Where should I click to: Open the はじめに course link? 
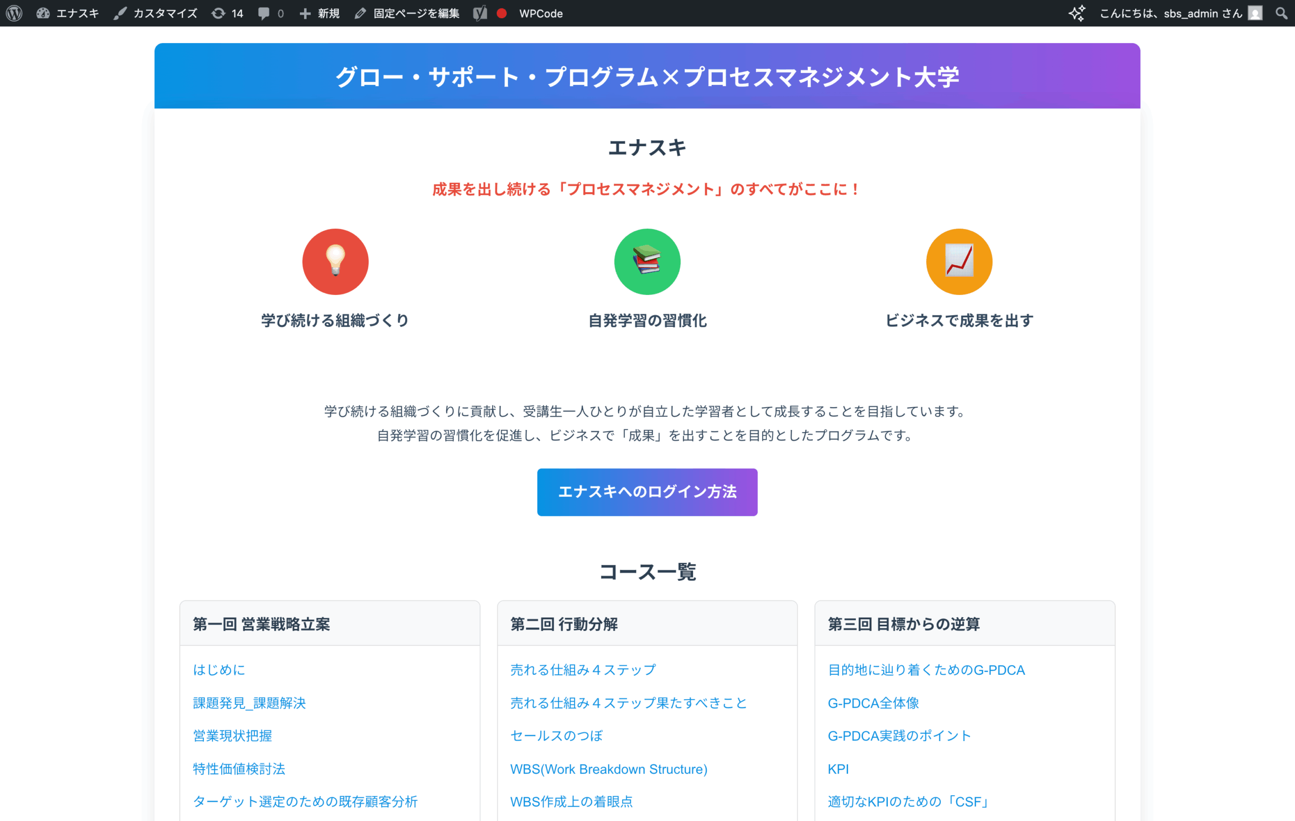[x=219, y=669]
